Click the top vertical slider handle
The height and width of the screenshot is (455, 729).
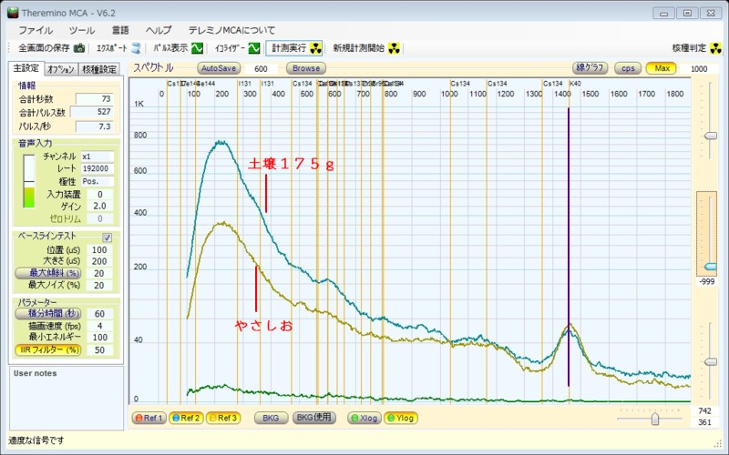coord(711,136)
